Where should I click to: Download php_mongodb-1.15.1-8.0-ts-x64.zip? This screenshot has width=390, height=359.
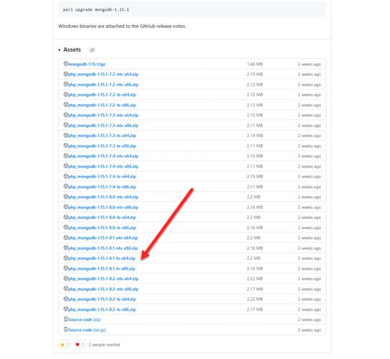102,218
